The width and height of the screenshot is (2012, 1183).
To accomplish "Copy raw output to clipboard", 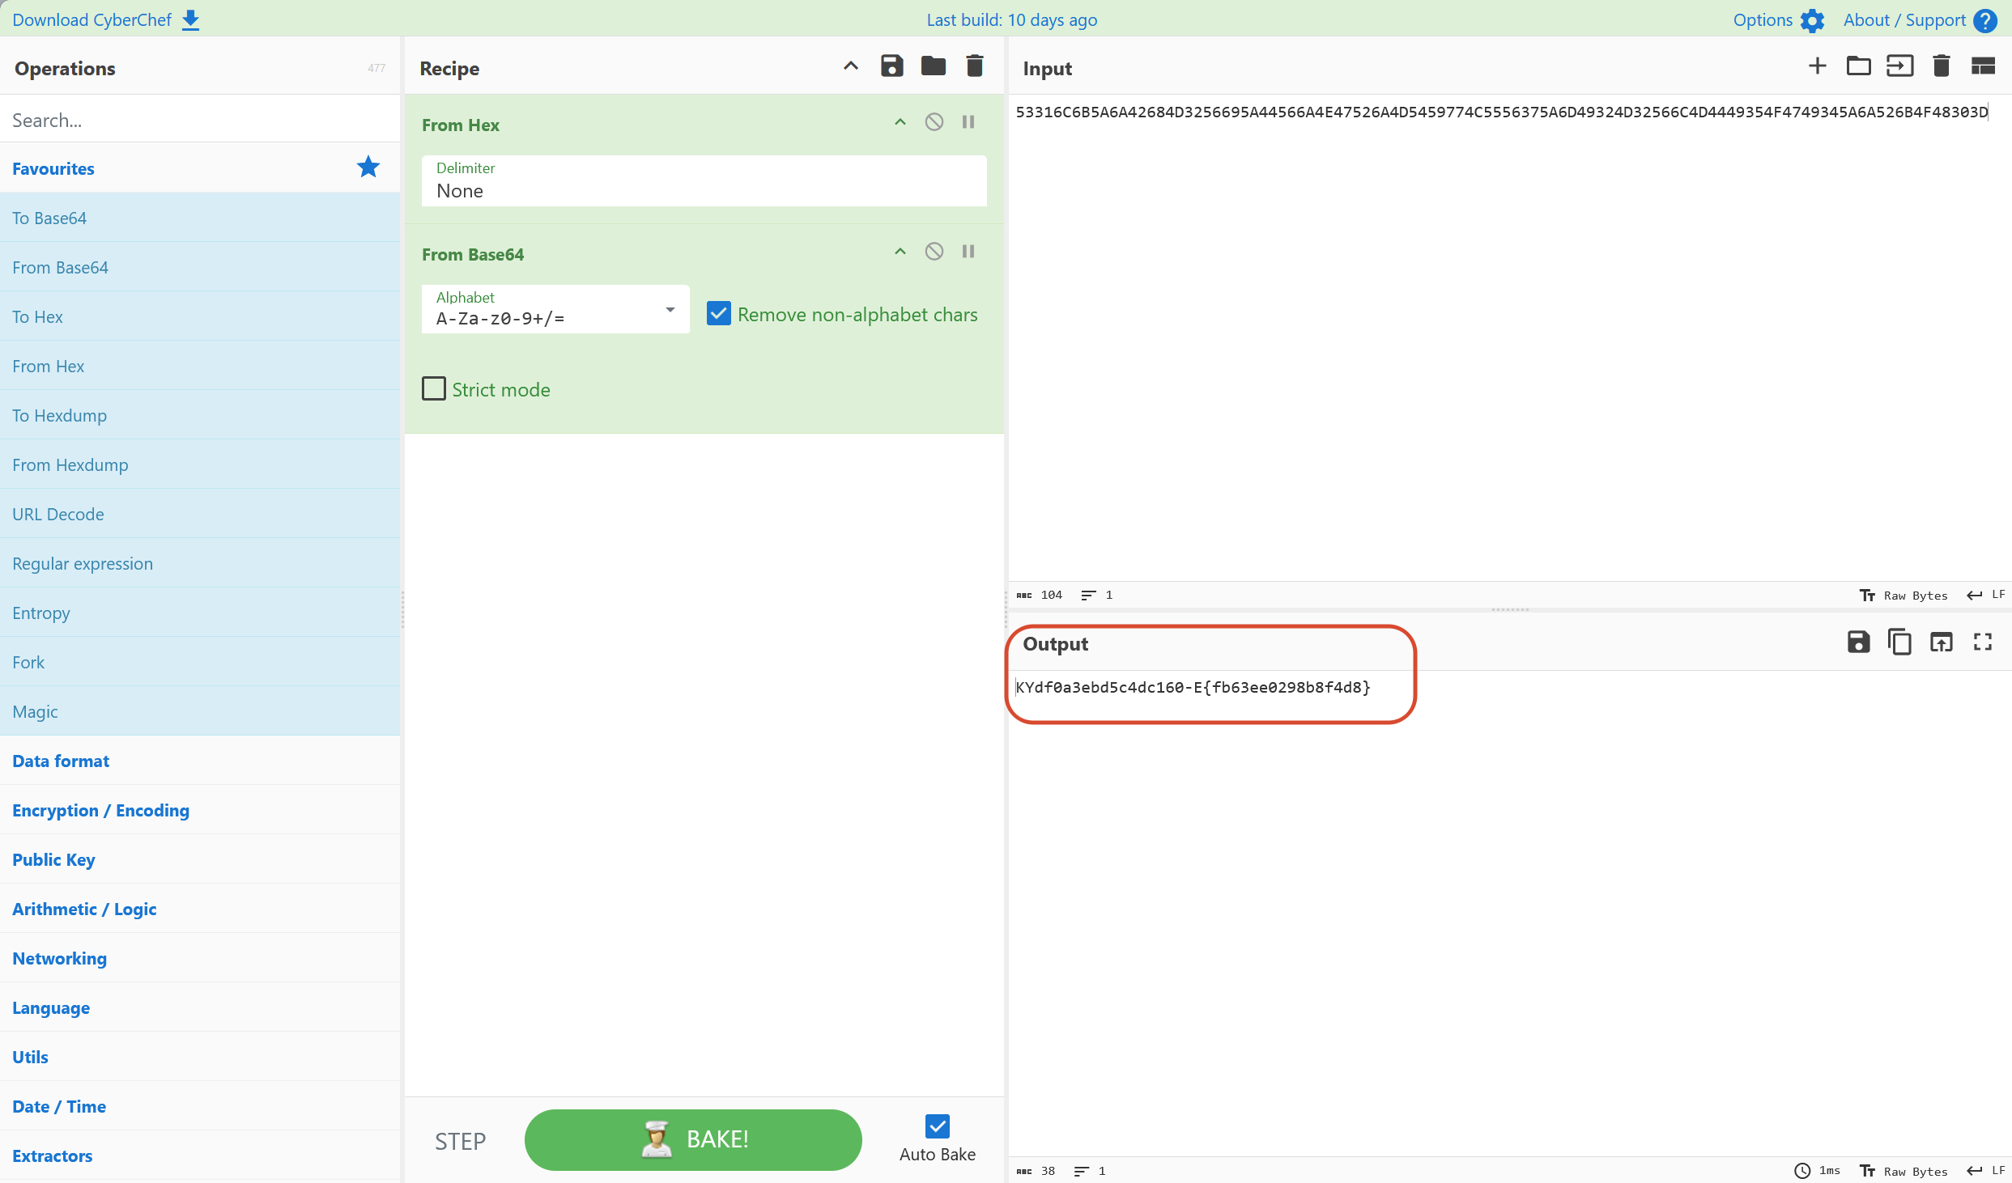I will point(1899,642).
